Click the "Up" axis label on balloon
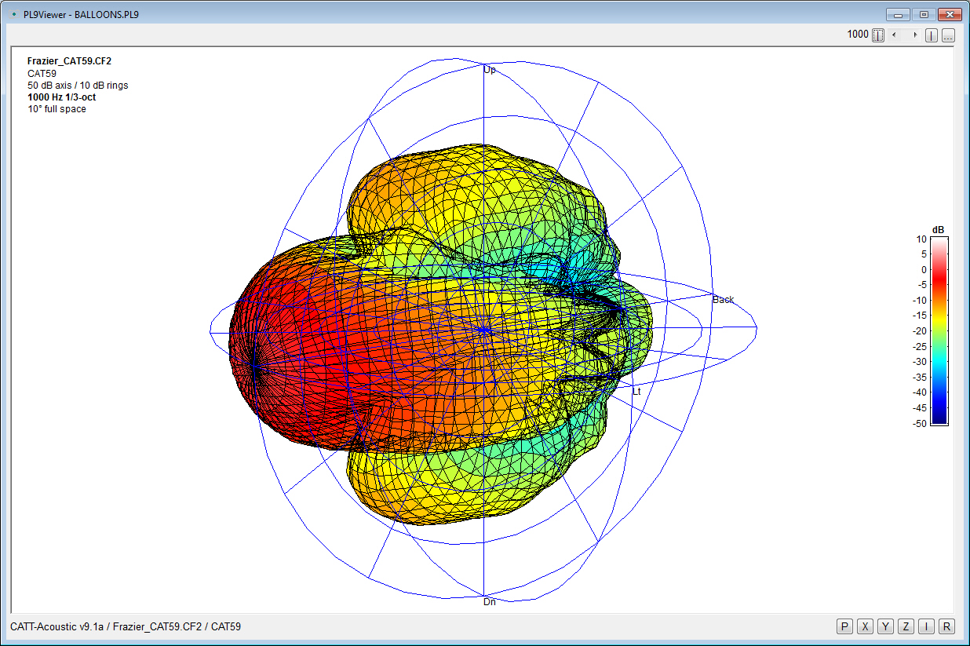This screenshot has height=646, width=970. 489,70
